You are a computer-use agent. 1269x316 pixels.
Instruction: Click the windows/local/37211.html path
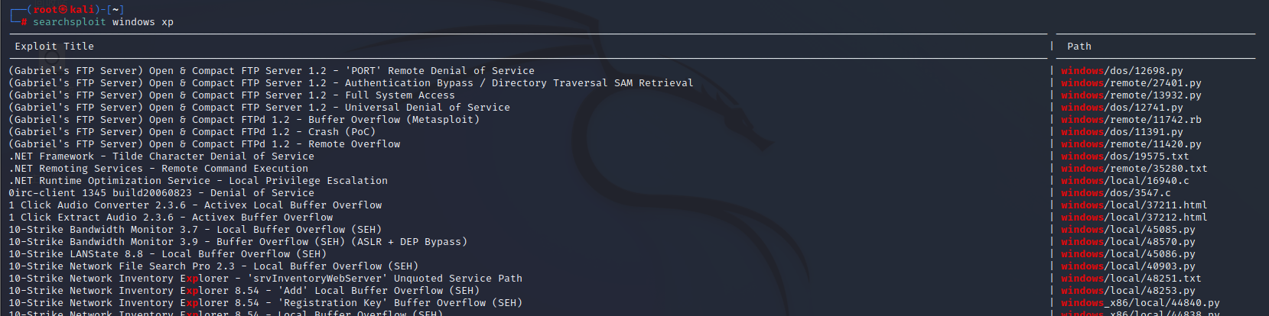(1134, 205)
